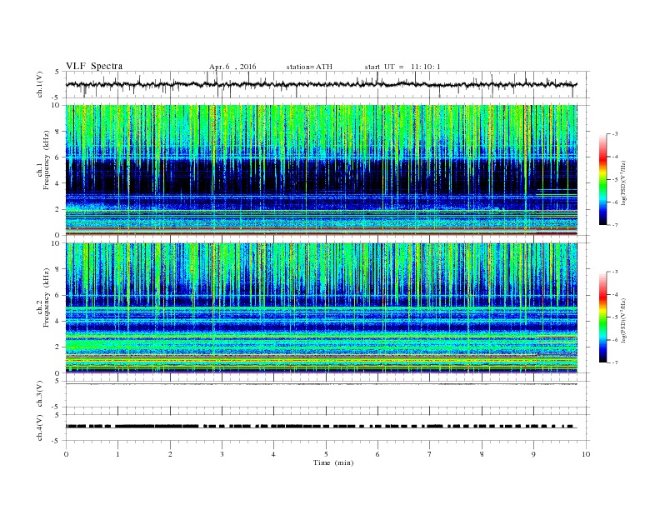The width and height of the screenshot is (660, 510).
Task: Click the 2 kHz tick label on ch.1
Action: 57,209
